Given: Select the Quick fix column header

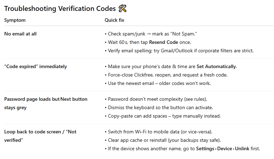Looking at the screenshot, I should pos(114,20).
